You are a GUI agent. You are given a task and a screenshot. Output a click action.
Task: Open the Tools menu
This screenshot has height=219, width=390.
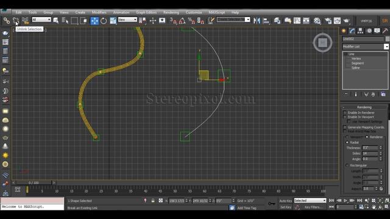click(x=32, y=12)
